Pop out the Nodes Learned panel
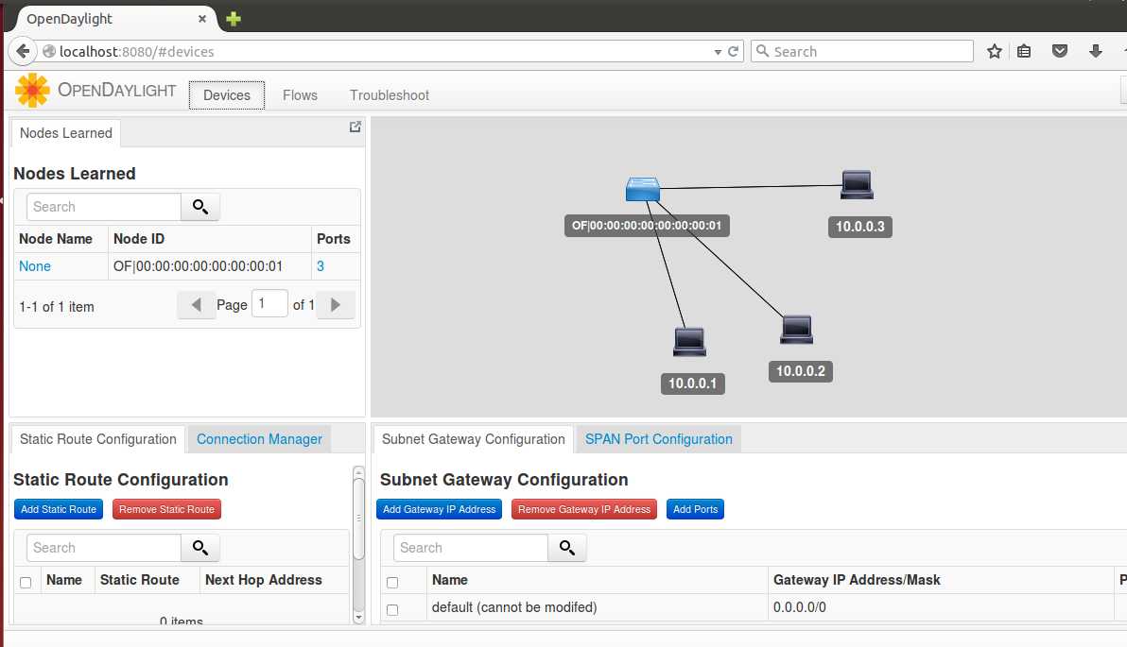Screen dimensions: 1127x647 355,127
